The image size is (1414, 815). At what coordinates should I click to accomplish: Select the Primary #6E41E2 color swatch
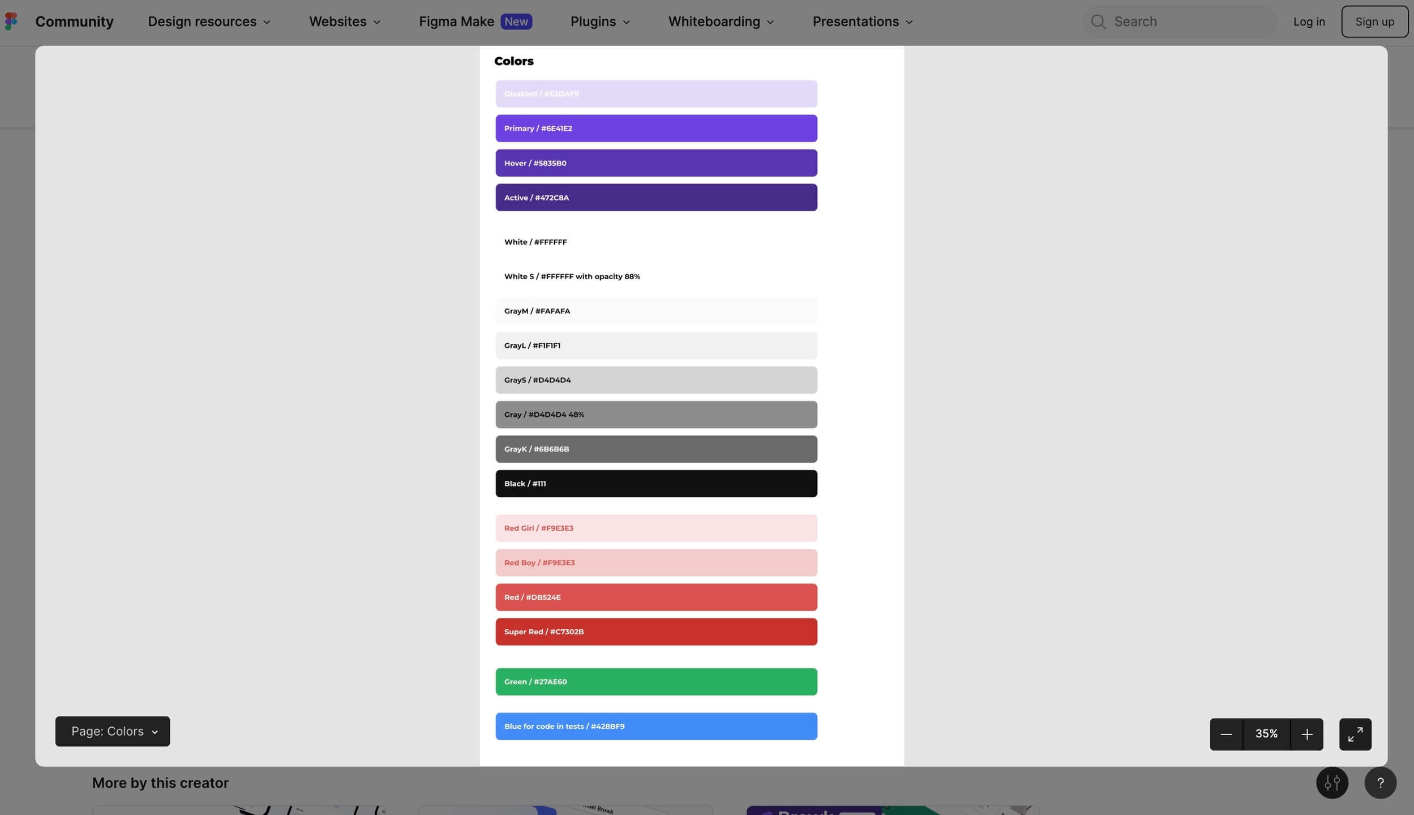point(656,129)
